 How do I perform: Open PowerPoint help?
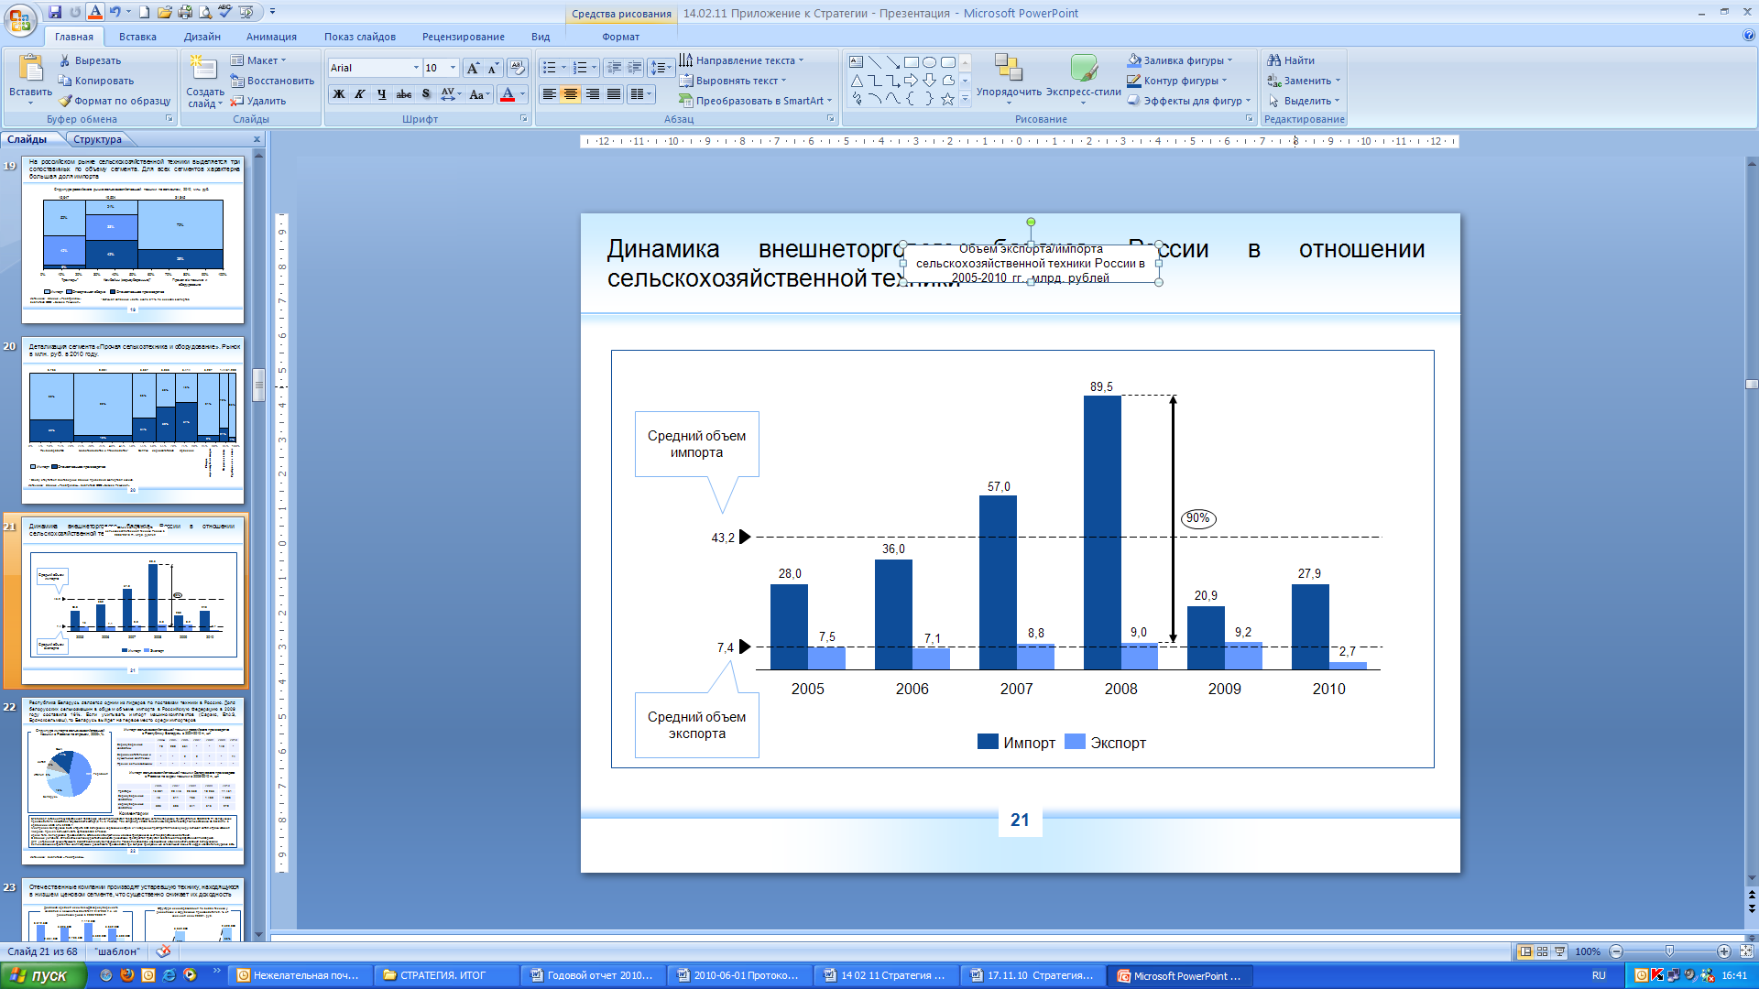1749,36
